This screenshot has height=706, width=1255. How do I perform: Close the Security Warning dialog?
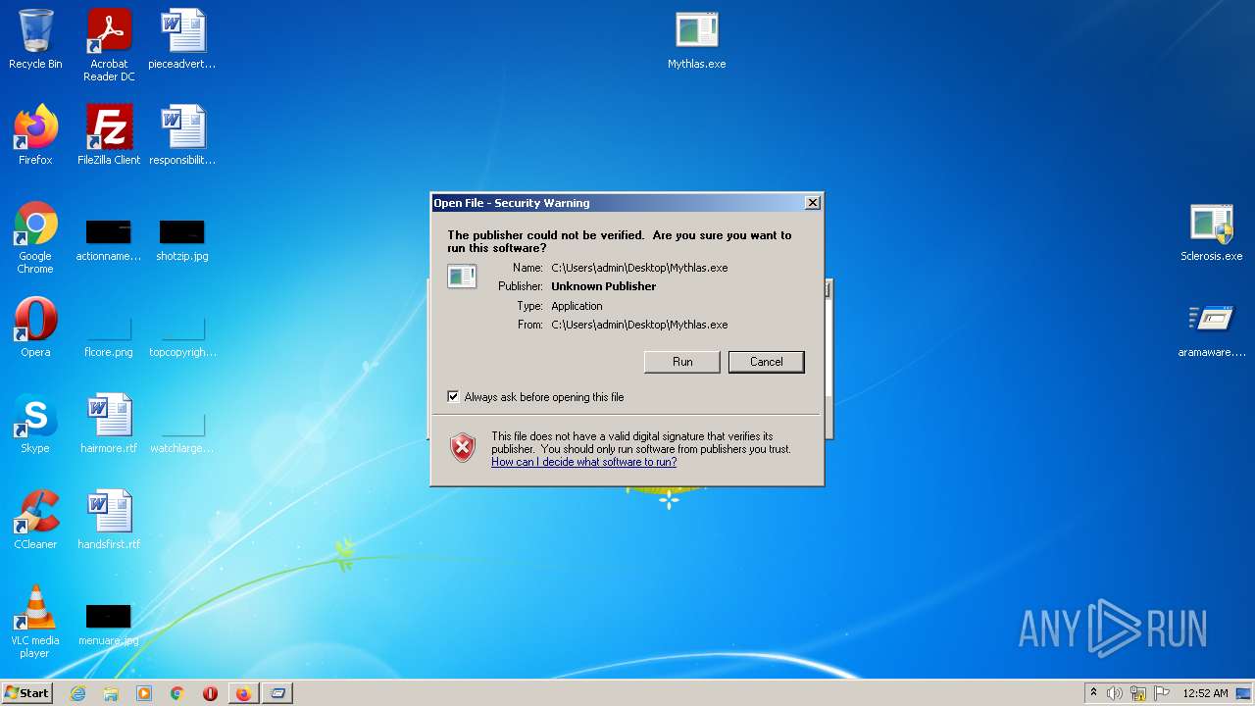(x=812, y=203)
